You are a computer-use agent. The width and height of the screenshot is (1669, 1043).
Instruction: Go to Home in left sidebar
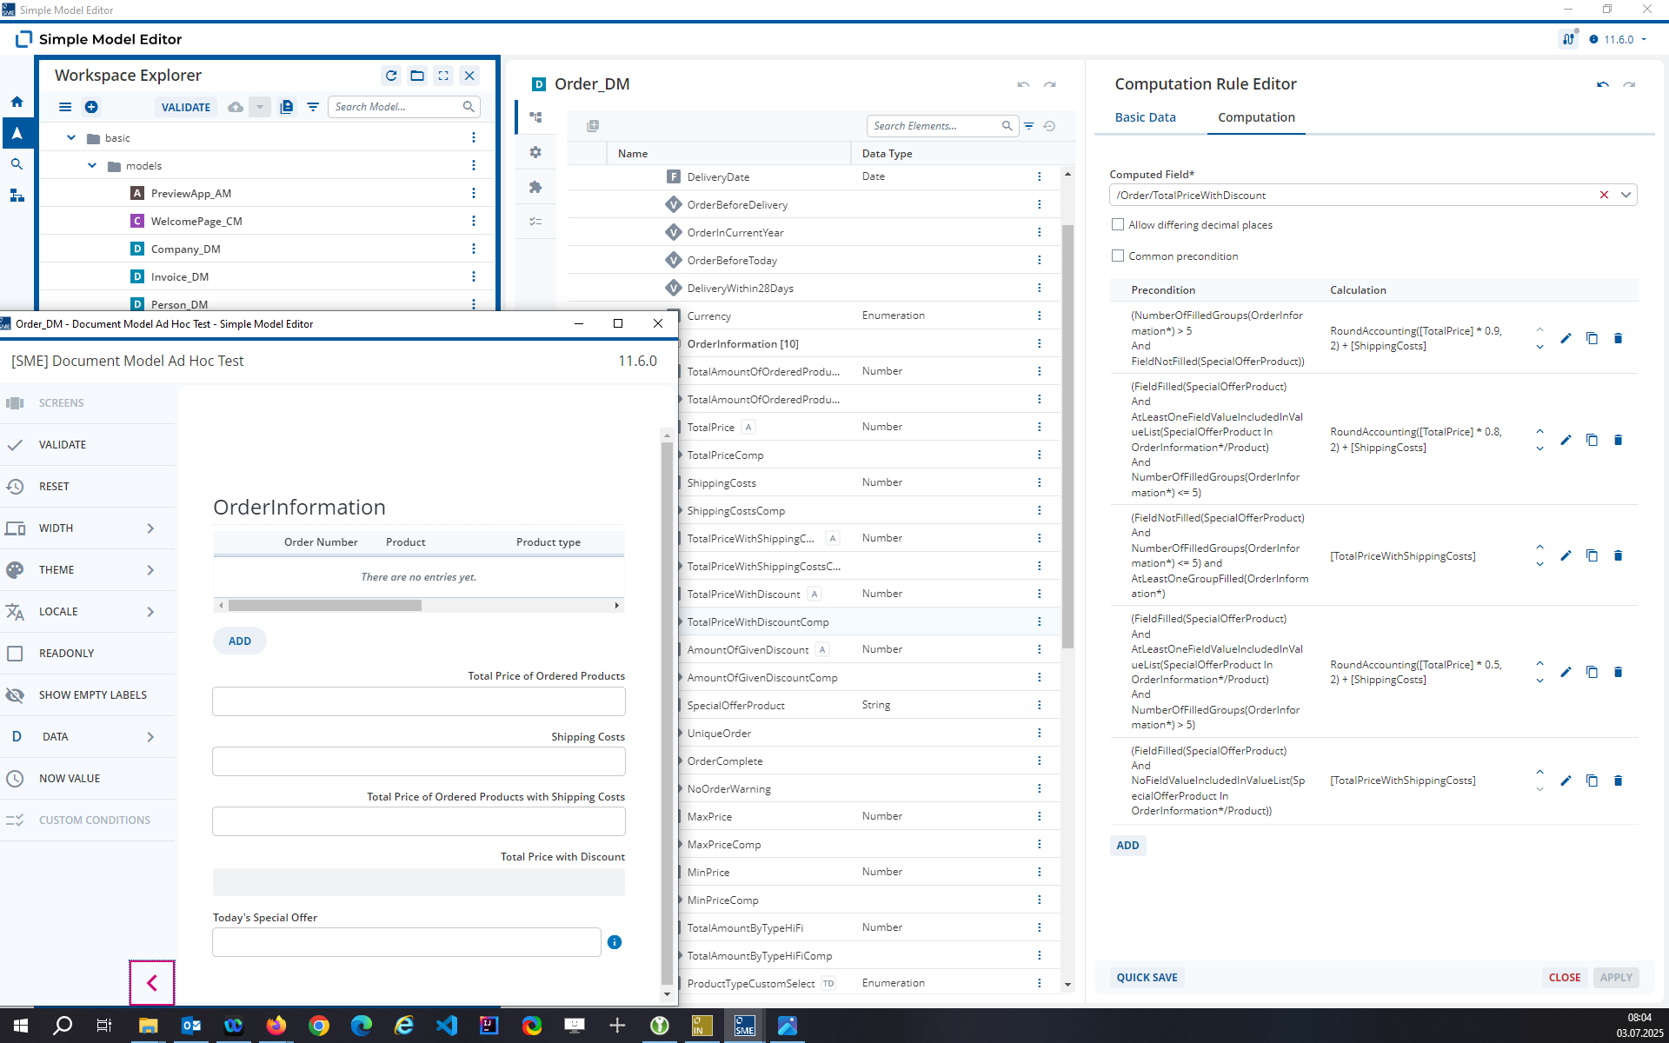click(x=17, y=102)
